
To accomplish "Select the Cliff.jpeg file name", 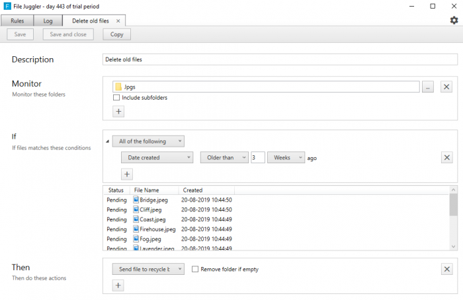I will (x=151, y=209).
